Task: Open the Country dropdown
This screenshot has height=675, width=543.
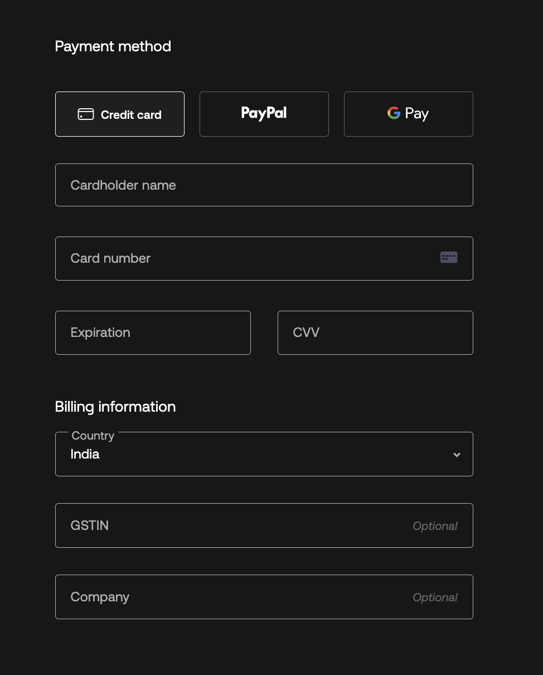Action: [x=264, y=454]
